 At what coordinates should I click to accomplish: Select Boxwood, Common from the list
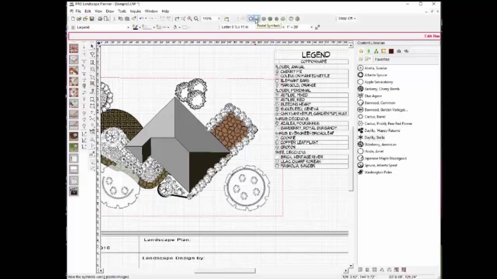pos(380,103)
